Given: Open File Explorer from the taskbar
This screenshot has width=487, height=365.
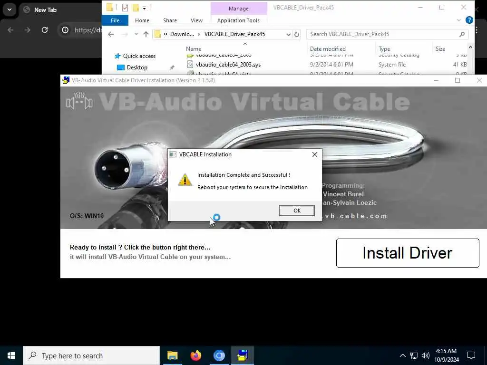Looking at the screenshot, I should tap(172, 355).
